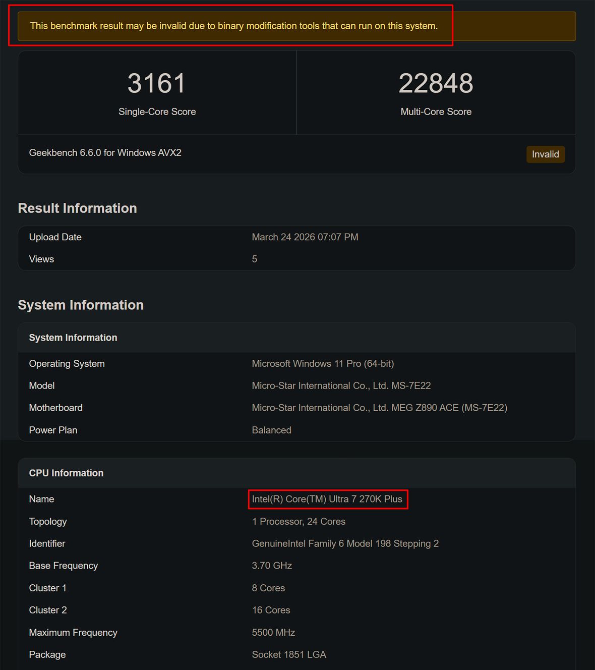
Task: Click the Package value Socket 1851 LGA
Action: [289, 654]
